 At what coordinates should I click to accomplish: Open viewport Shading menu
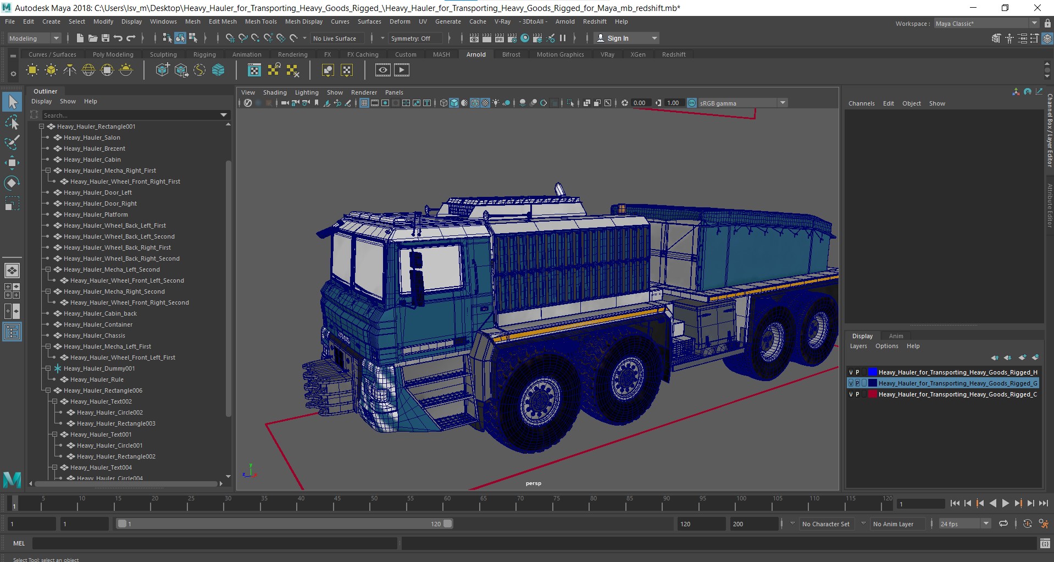275,92
